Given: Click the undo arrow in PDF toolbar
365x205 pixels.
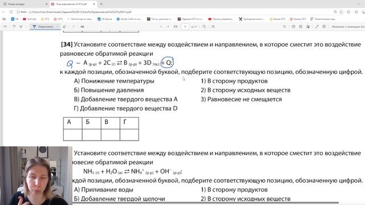Looking at the screenshot, I should pyautogui.click(x=14, y=27).
